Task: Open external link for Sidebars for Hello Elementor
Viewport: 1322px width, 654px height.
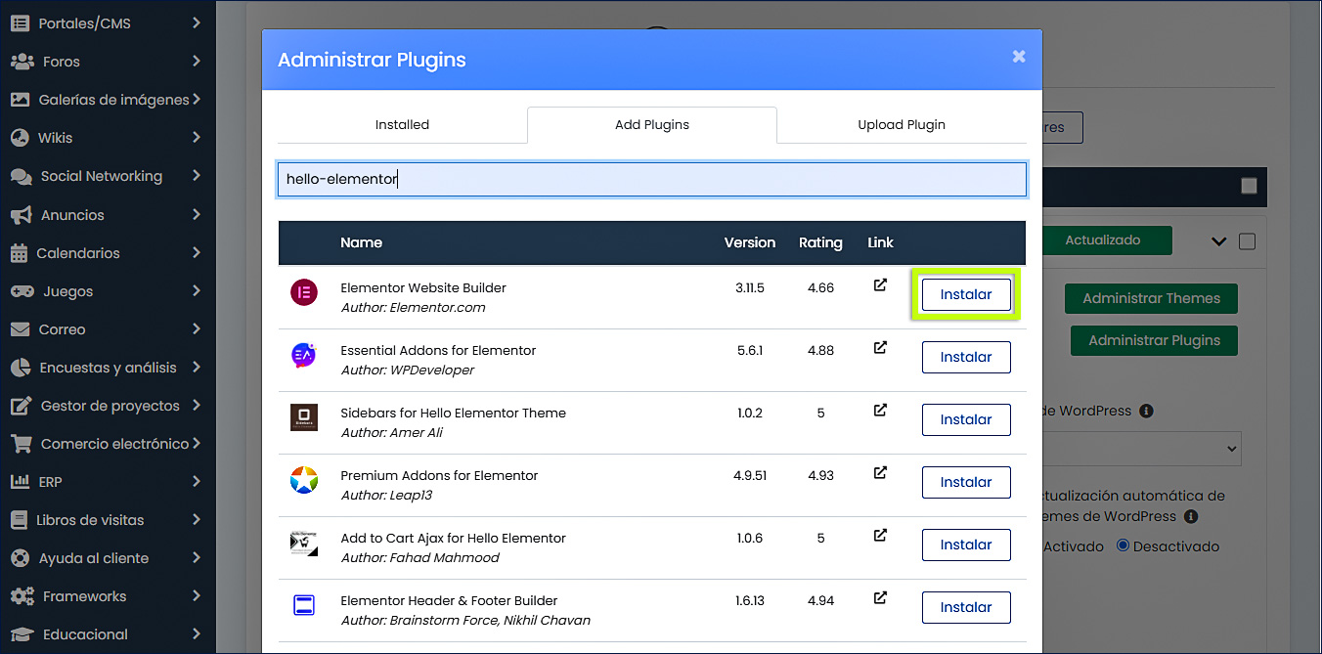Action: click(879, 410)
